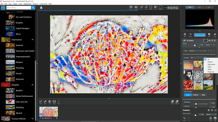
Task: Open the notifications bell
Action: 41,8
